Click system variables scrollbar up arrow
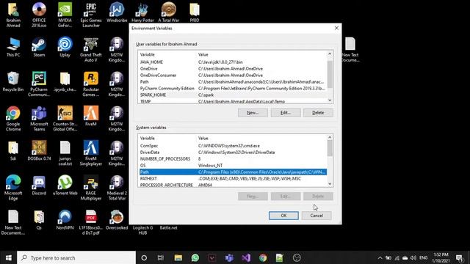470x264 pixels. [330, 137]
